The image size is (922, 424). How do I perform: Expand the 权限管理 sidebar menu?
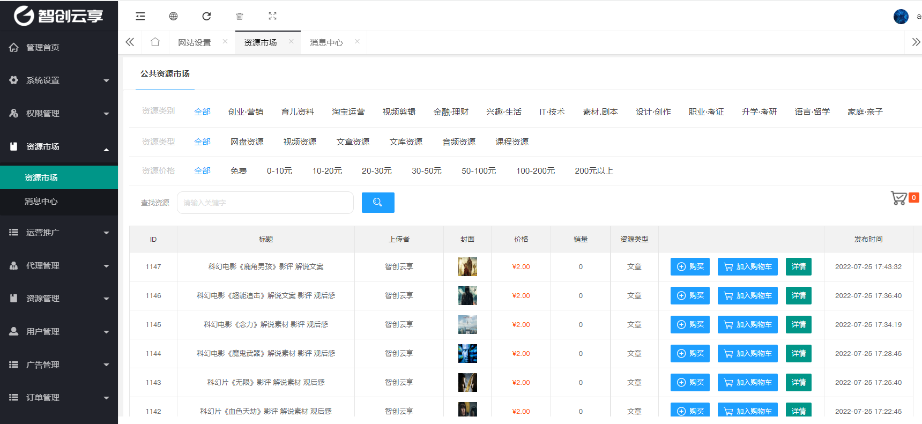[x=59, y=114]
